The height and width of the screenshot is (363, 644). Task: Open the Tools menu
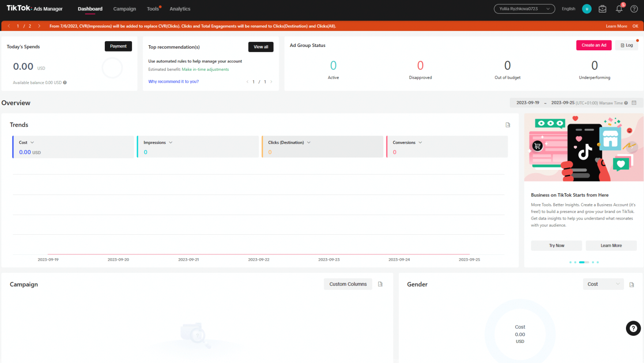152,8
